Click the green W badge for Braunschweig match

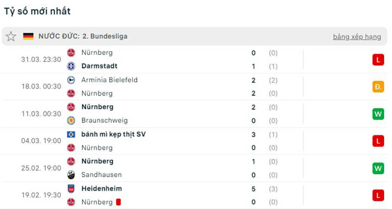tap(378, 114)
